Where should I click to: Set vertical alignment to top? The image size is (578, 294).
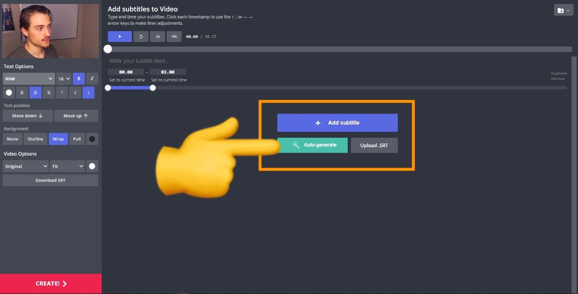click(62, 93)
